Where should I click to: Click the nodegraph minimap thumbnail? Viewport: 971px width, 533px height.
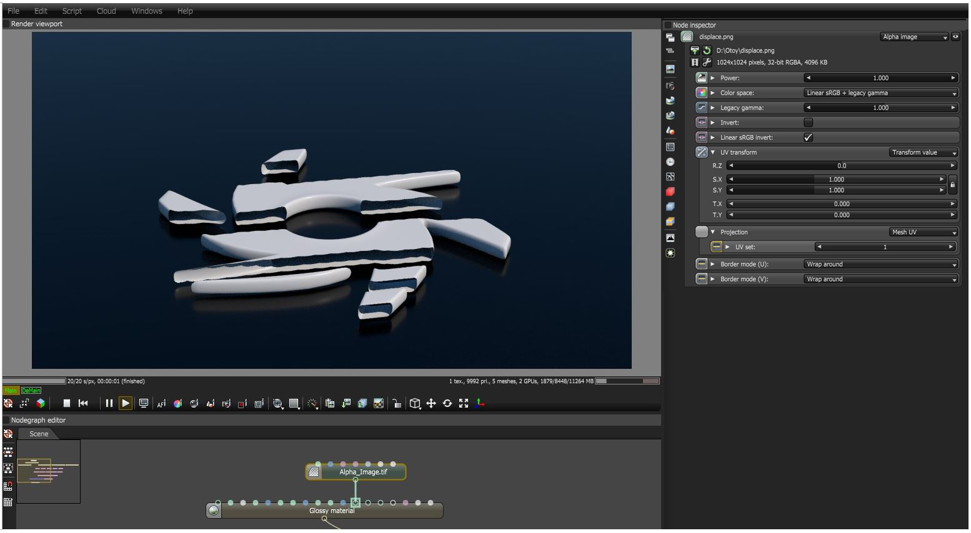pyautogui.click(x=49, y=471)
